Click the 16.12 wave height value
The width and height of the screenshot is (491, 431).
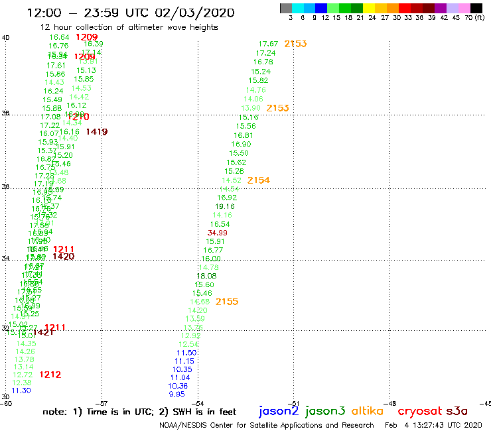pos(77,106)
